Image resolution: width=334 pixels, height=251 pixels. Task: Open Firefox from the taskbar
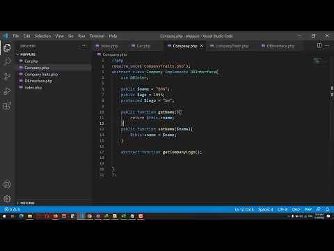click(56, 216)
